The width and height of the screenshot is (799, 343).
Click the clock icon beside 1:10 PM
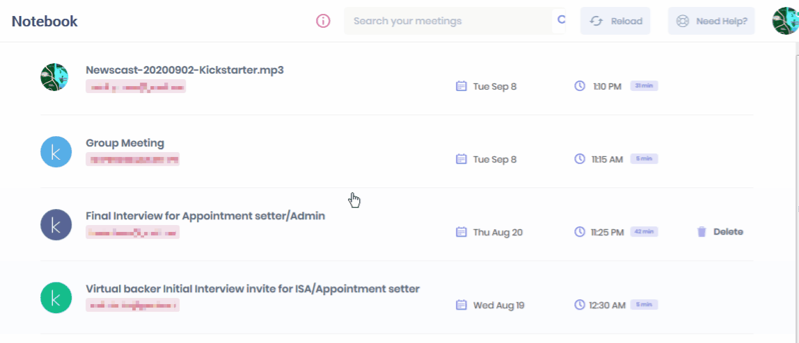(580, 86)
